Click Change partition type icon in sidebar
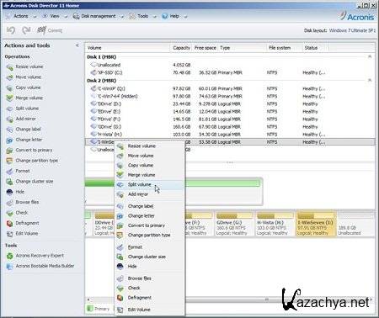Viewport: 379px width, 318px height. click(9, 161)
